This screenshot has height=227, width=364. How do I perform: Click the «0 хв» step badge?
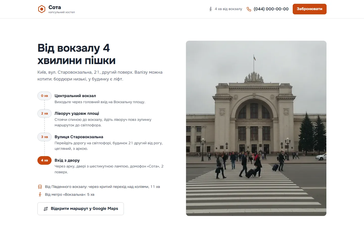tap(44, 96)
